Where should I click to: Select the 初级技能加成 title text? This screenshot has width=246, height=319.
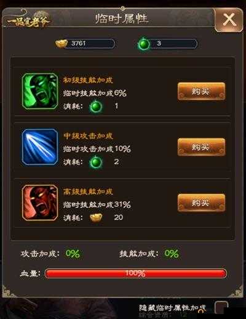point(88,80)
